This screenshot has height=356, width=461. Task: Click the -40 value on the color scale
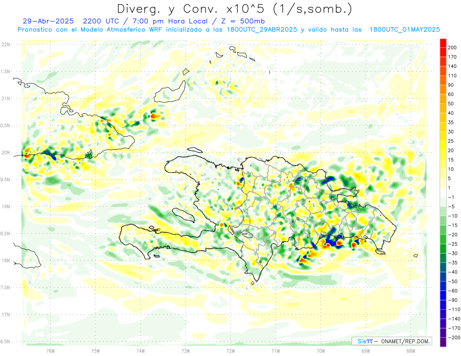(x=453, y=272)
